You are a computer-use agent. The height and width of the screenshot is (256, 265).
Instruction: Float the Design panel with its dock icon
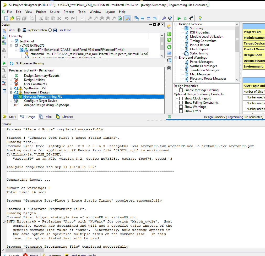pyautogui.click(x=159, y=25)
